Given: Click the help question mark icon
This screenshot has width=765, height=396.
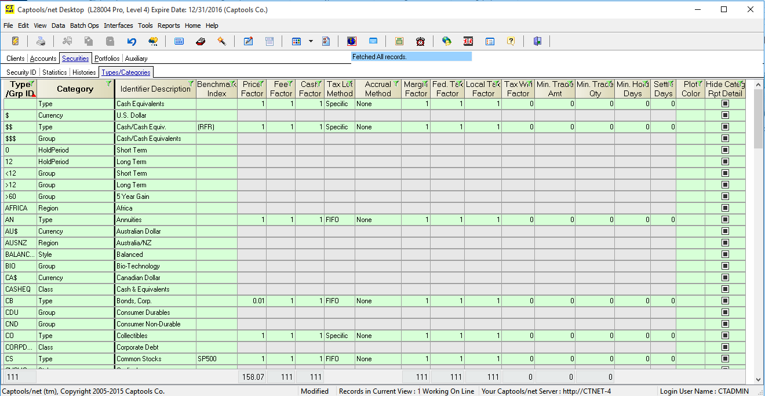Looking at the screenshot, I should tap(511, 41).
